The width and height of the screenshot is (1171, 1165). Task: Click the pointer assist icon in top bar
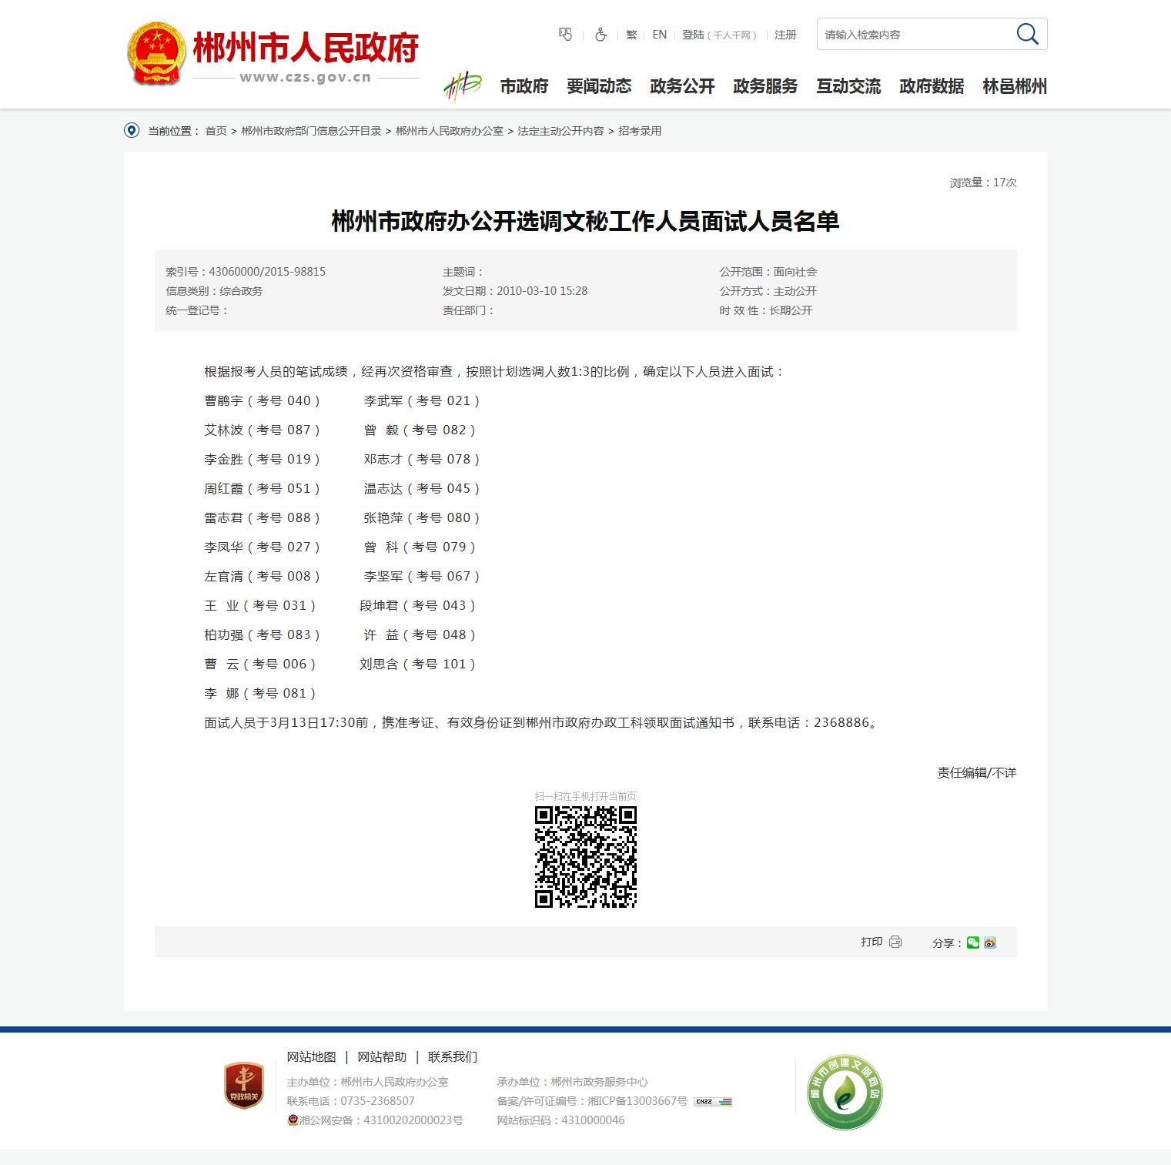point(565,35)
